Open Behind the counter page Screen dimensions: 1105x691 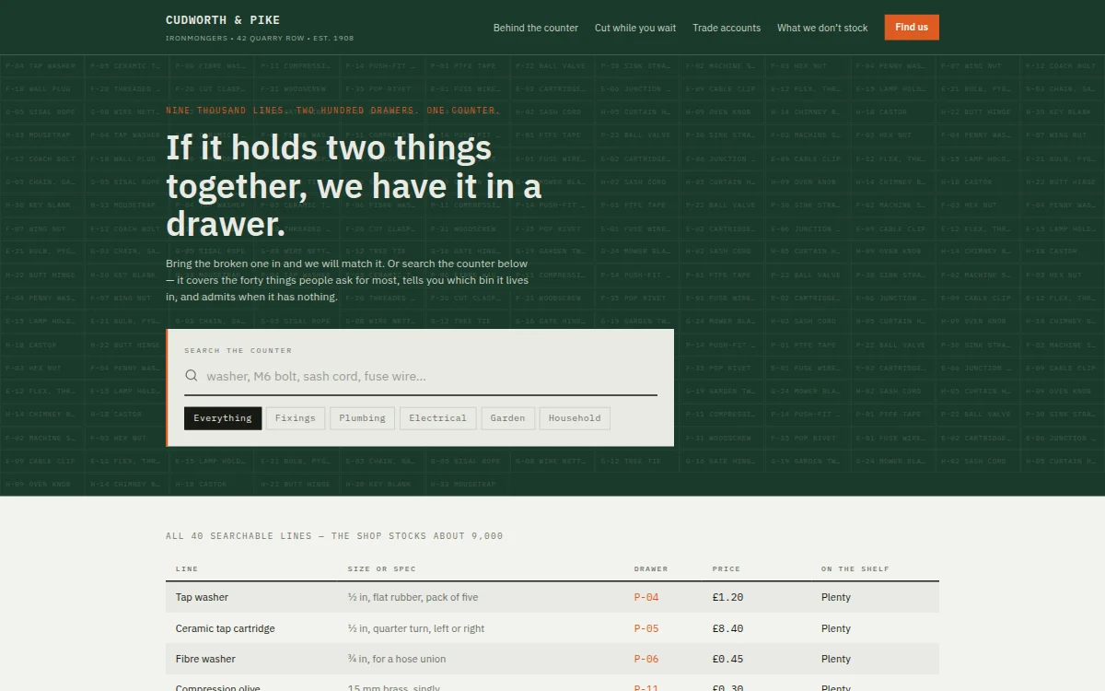coord(536,28)
